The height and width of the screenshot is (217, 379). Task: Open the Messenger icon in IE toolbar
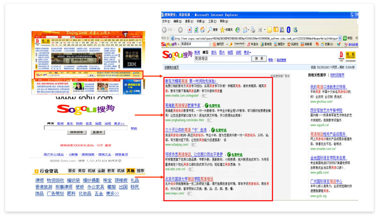click(295, 30)
